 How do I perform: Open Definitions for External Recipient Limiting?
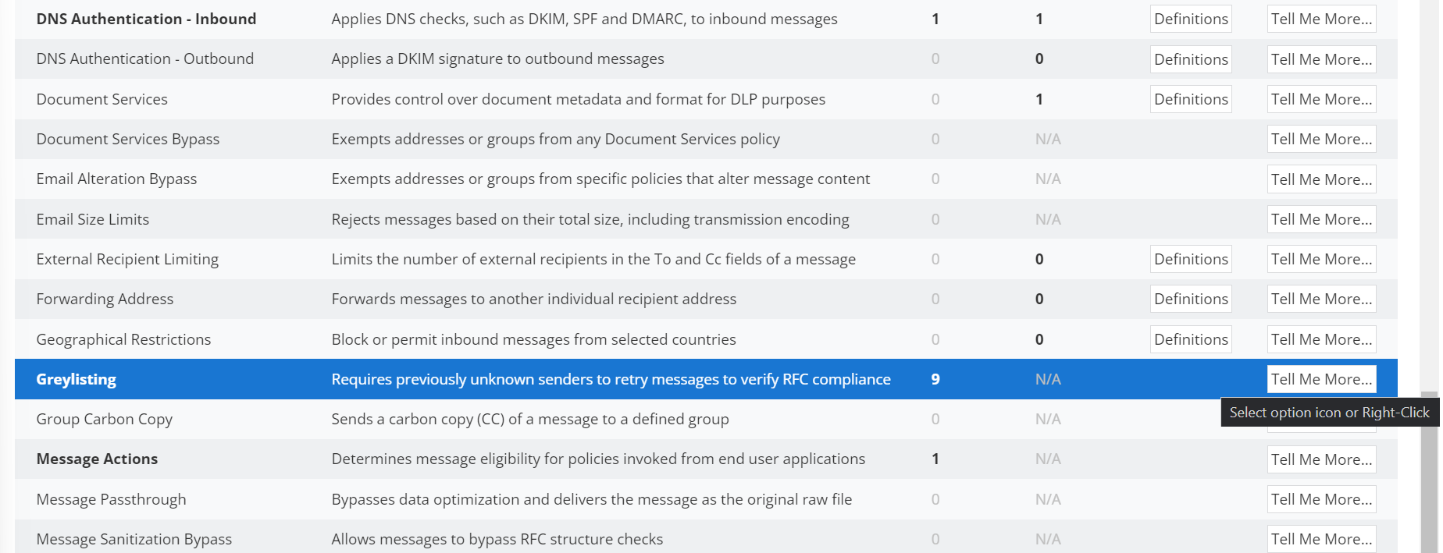point(1190,259)
